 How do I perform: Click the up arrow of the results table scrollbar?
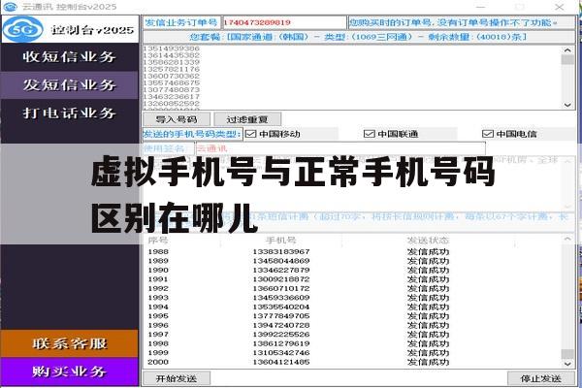pyautogui.click(x=567, y=240)
